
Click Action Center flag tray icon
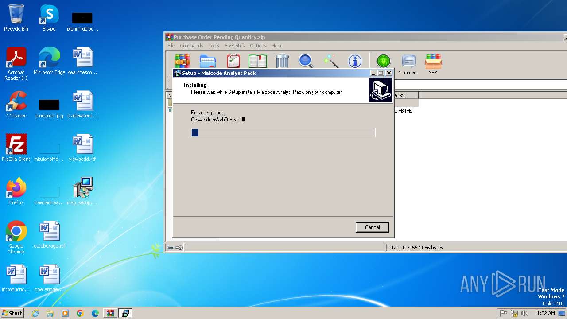[503, 313]
